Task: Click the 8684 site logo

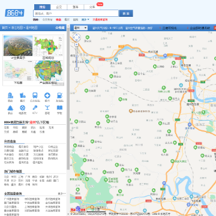Action: click(14, 13)
